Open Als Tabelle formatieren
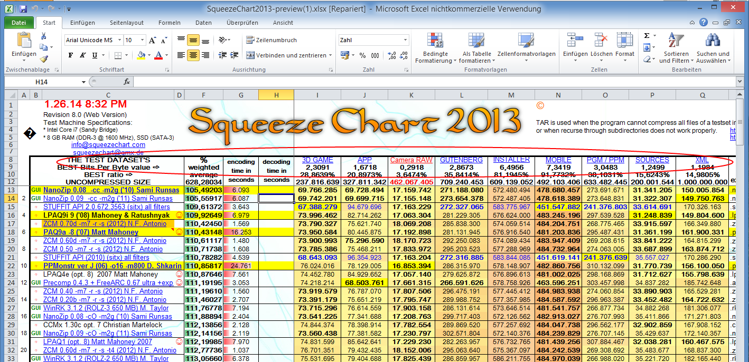The width and height of the screenshot is (749, 362). coord(477,48)
